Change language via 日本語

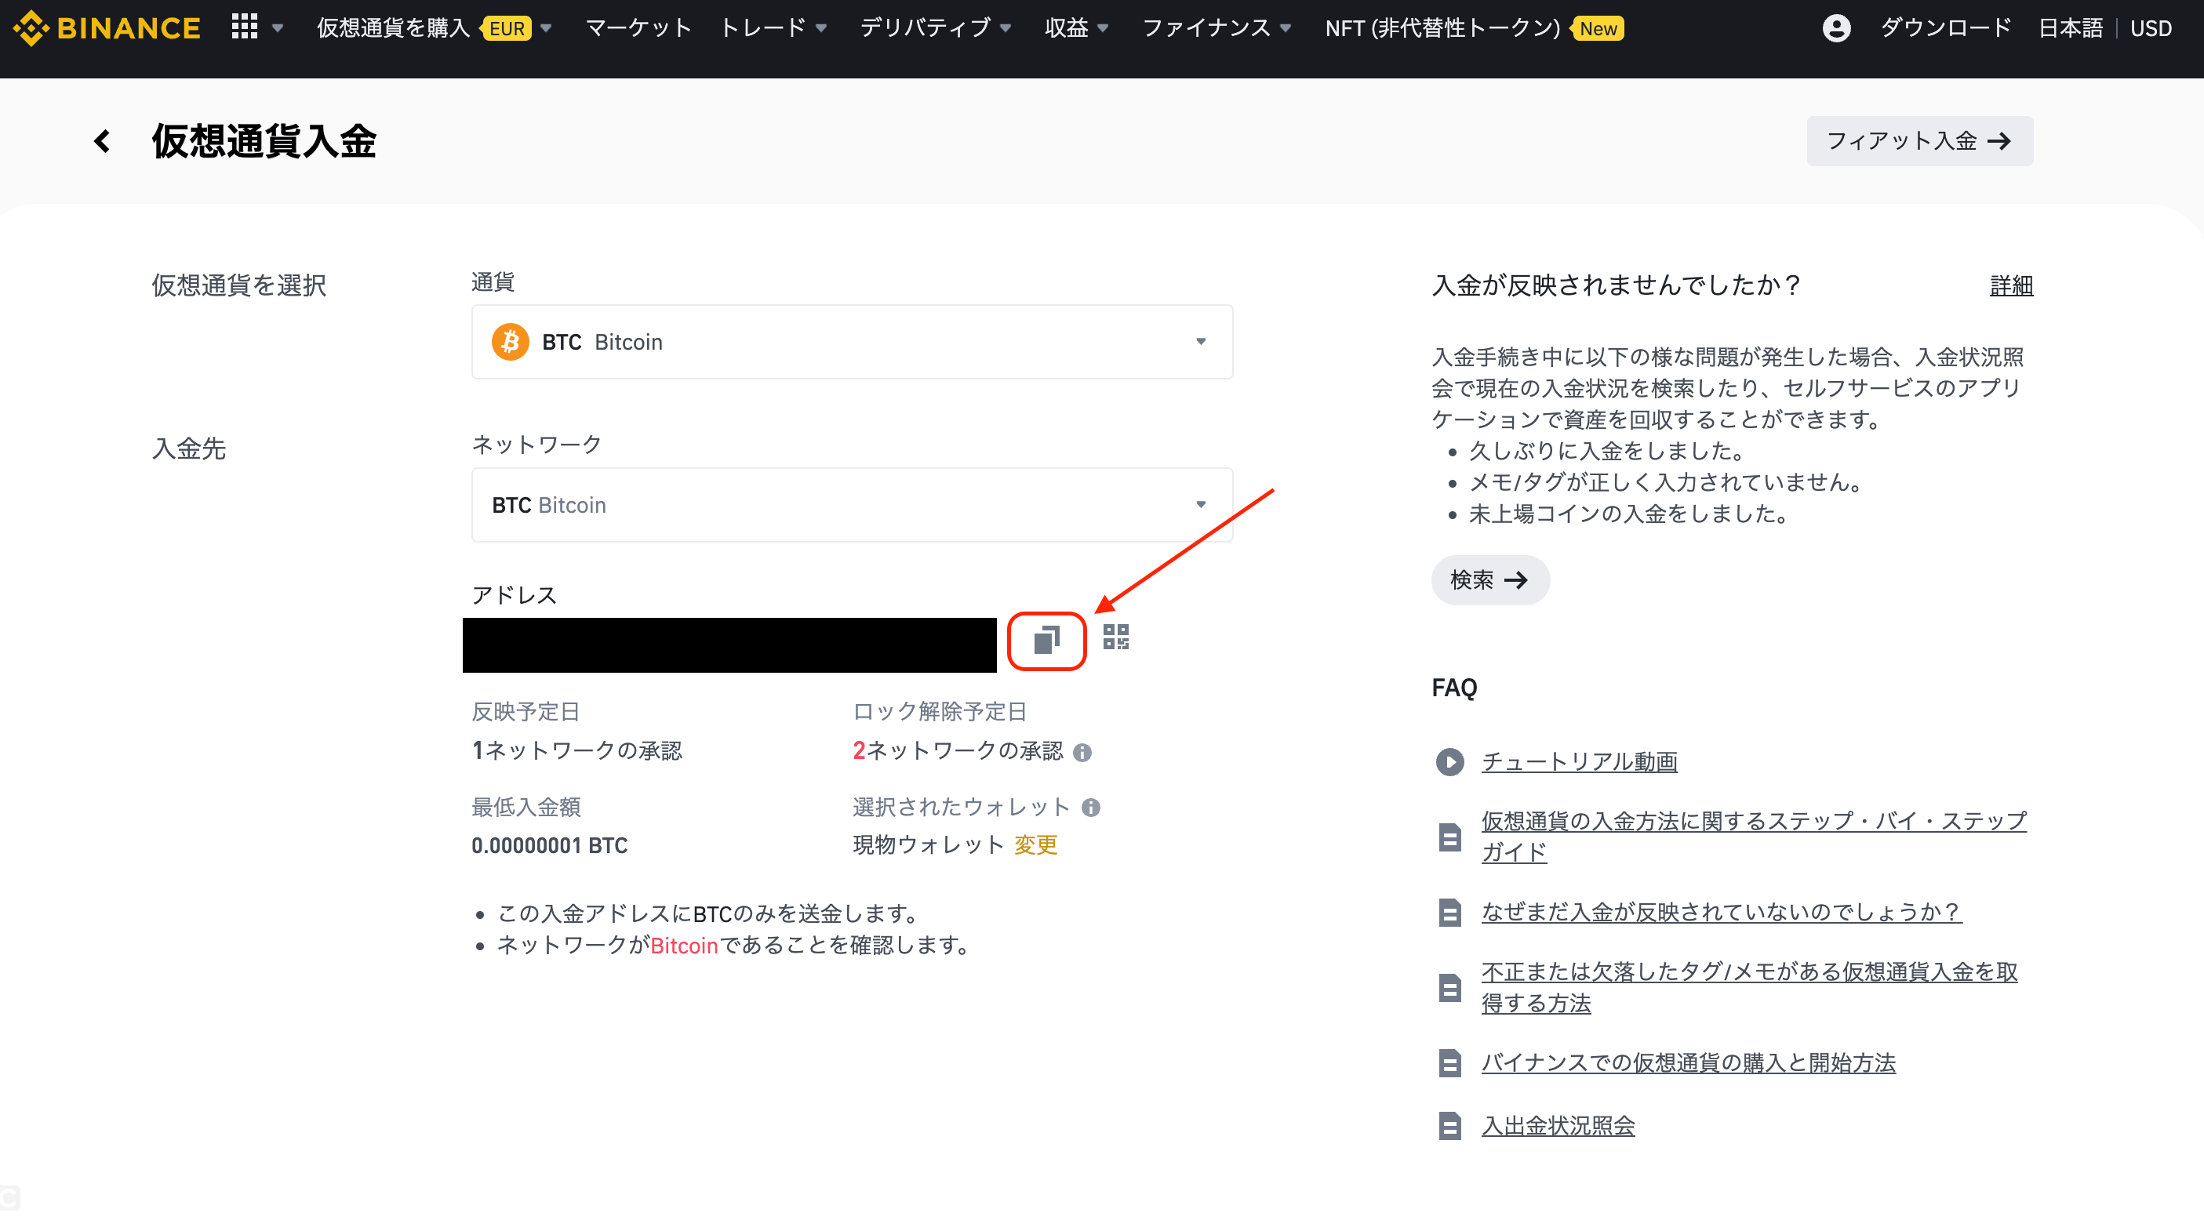tap(2070, 28)
